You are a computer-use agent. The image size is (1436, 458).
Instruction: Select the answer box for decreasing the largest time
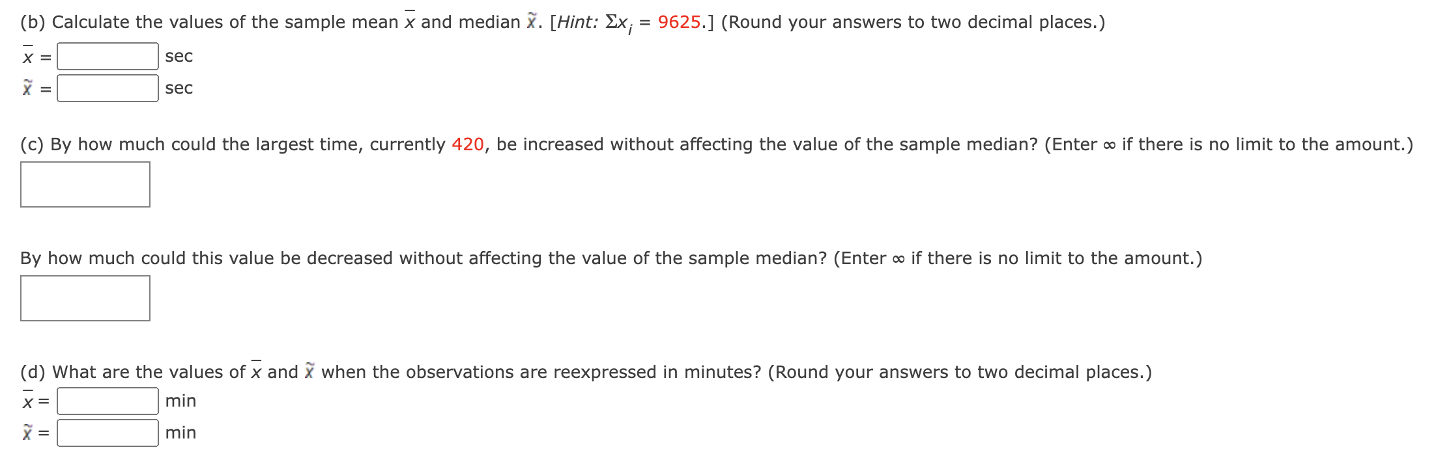click(85, 298)
